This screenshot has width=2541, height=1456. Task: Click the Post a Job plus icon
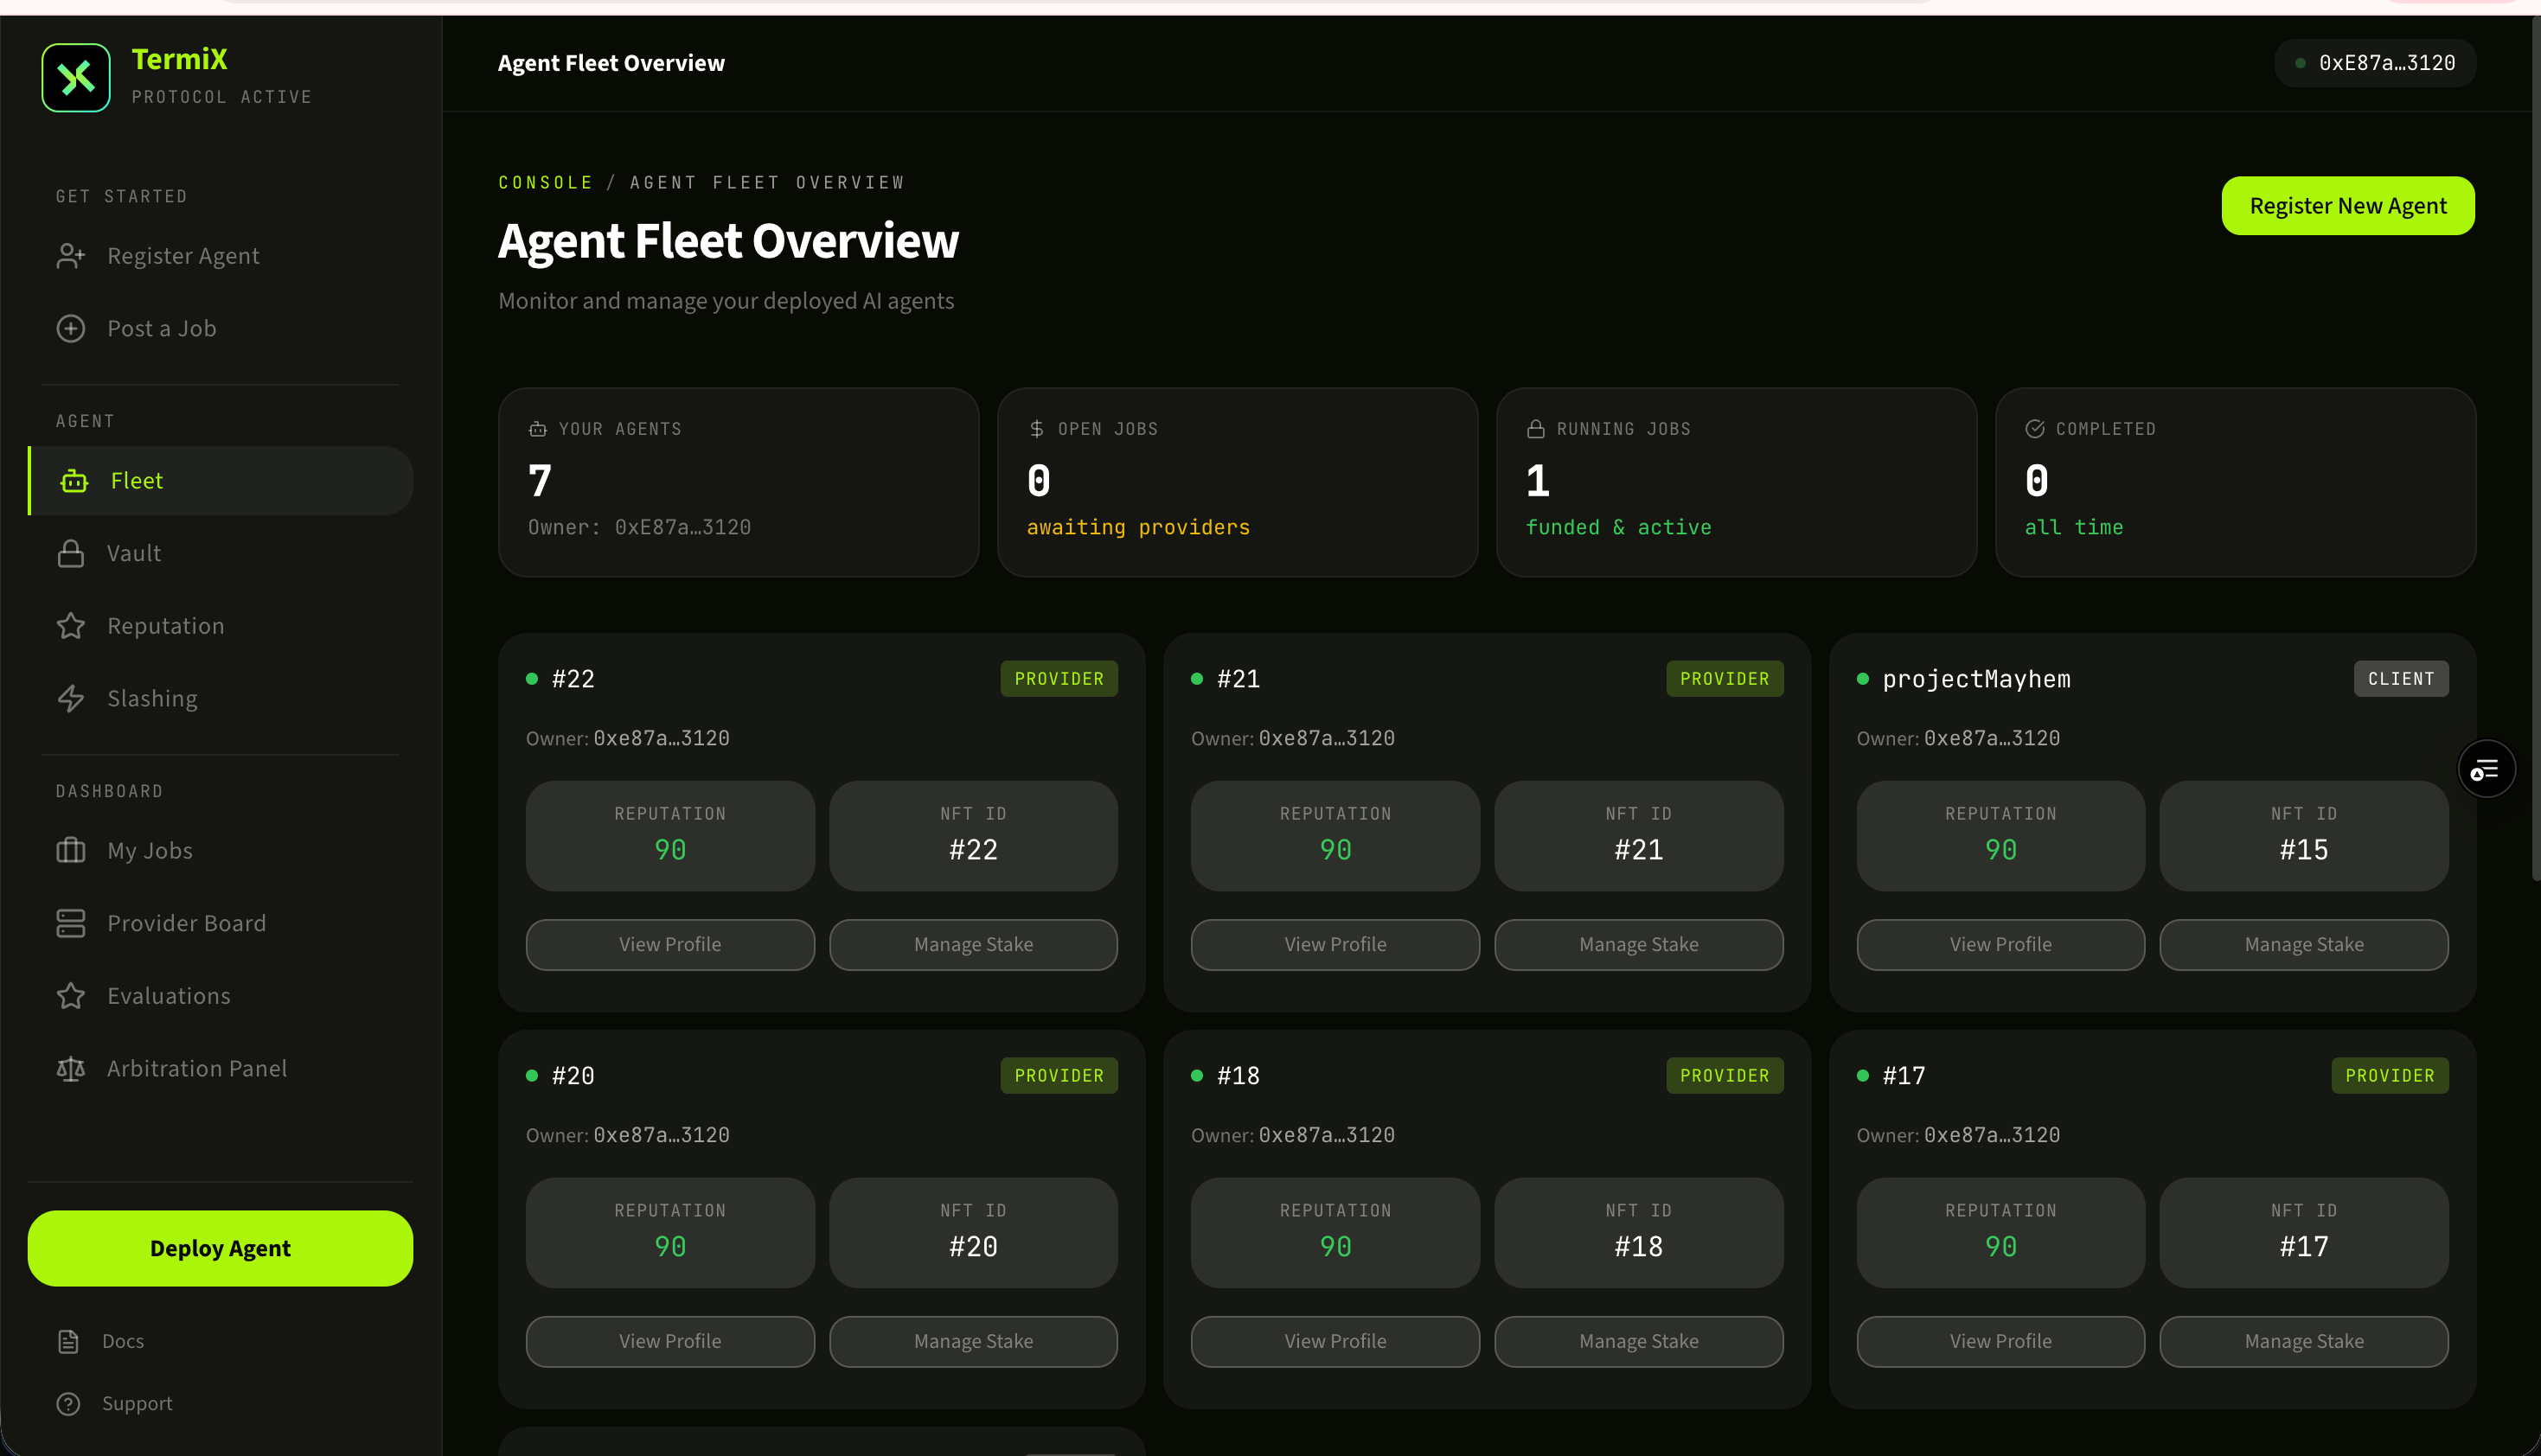click(71, 328)
